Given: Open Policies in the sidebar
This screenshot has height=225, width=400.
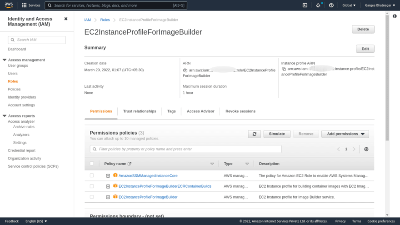Looking at the screenshot, I should coord(14,89).
